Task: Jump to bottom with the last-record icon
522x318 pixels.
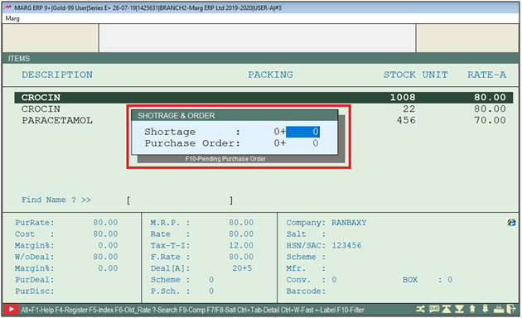Action: tap(459, 310)
